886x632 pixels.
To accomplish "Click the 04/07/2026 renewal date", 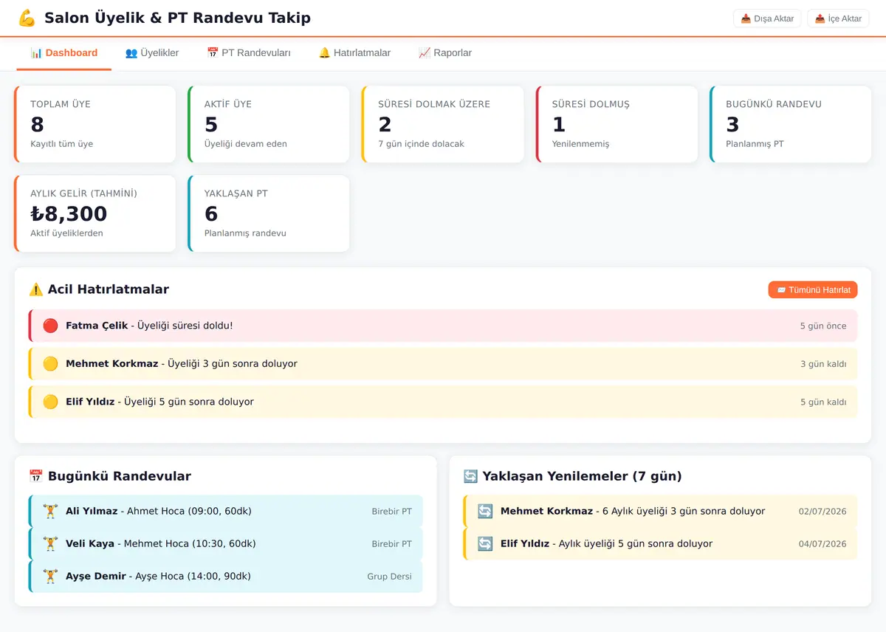I will (823, 544).
